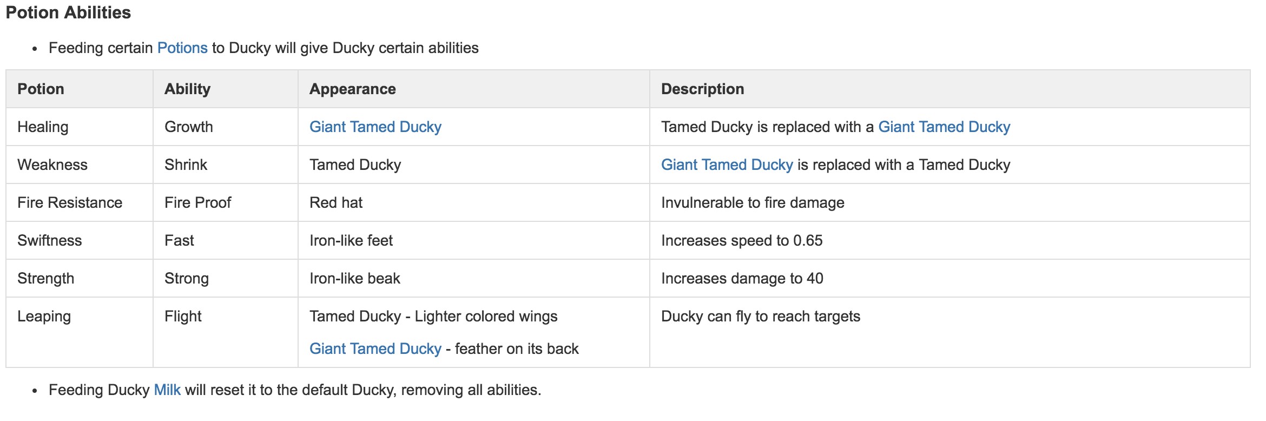The height and width of the screenshot is (421, 1266).
Task: Follow the Milk link below the table
Action: pos(167,390)
